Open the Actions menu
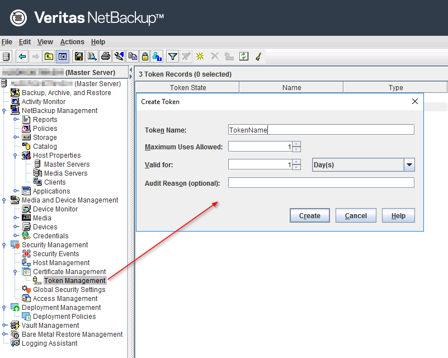Image resolution: width=448 pixels, height=358 pixels. 72,42
